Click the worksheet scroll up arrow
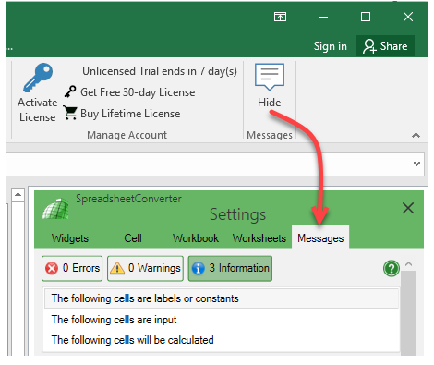 (18, 194)
